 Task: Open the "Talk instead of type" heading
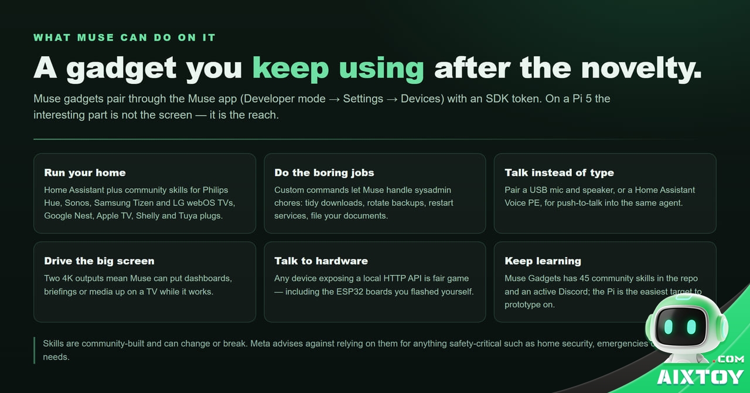559,172
